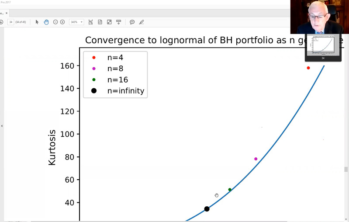Click the vertical scrollbar thumb at right
Screen dimensions: 349x222
coord(346,169)
